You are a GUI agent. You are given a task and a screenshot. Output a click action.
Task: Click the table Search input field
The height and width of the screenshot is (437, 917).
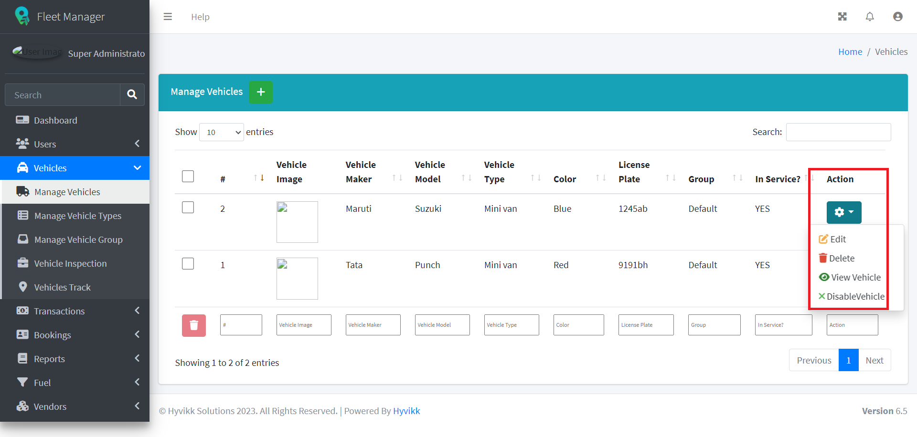pyautogui.click(x=838, y=132)
